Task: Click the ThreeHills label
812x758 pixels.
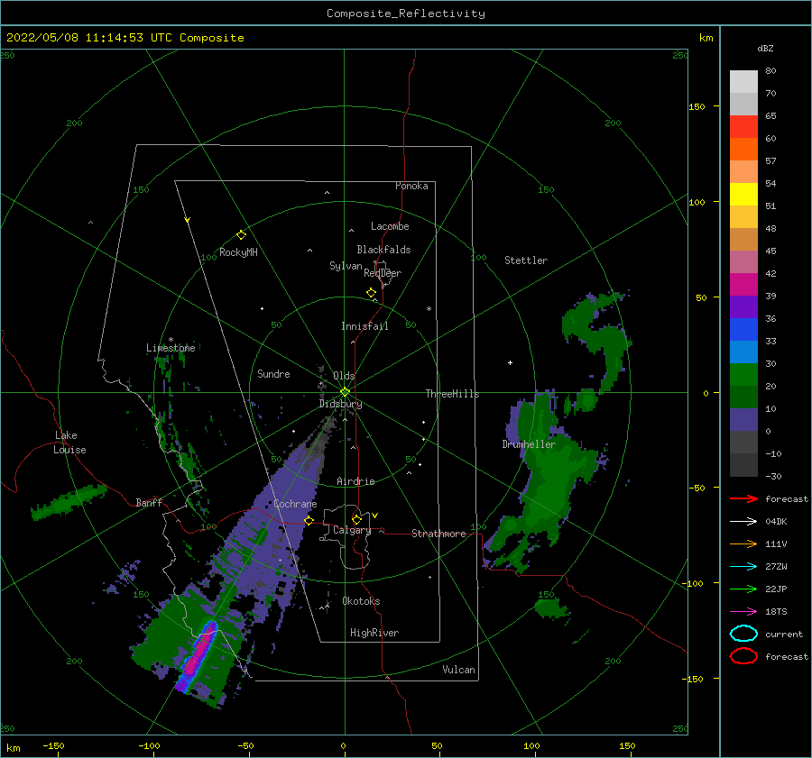Action: coord(453,394)
